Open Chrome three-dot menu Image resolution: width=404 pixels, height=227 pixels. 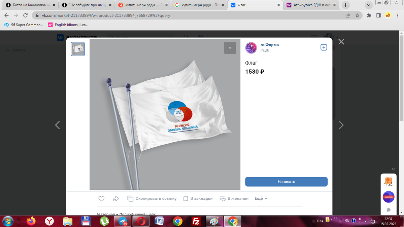coord(397,15)
